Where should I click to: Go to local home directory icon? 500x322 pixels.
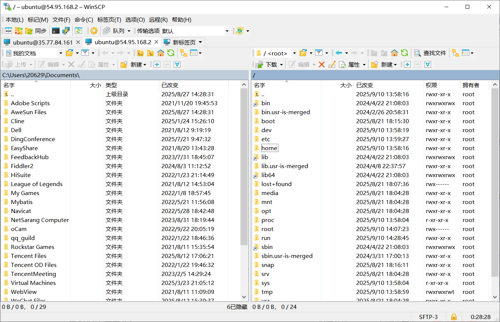click(161, 53)
